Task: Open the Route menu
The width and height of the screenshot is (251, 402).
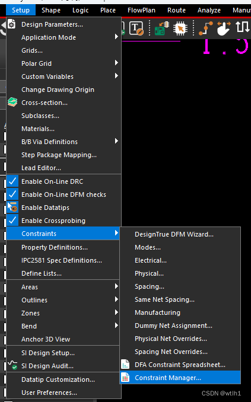Action: 176,10
